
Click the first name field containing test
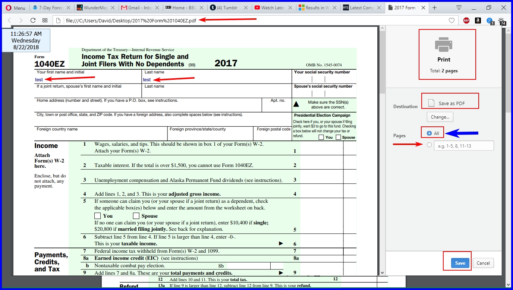coord(88,79)
